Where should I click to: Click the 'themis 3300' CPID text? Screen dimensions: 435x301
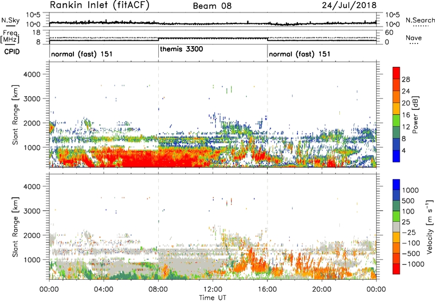click(182, 49)
